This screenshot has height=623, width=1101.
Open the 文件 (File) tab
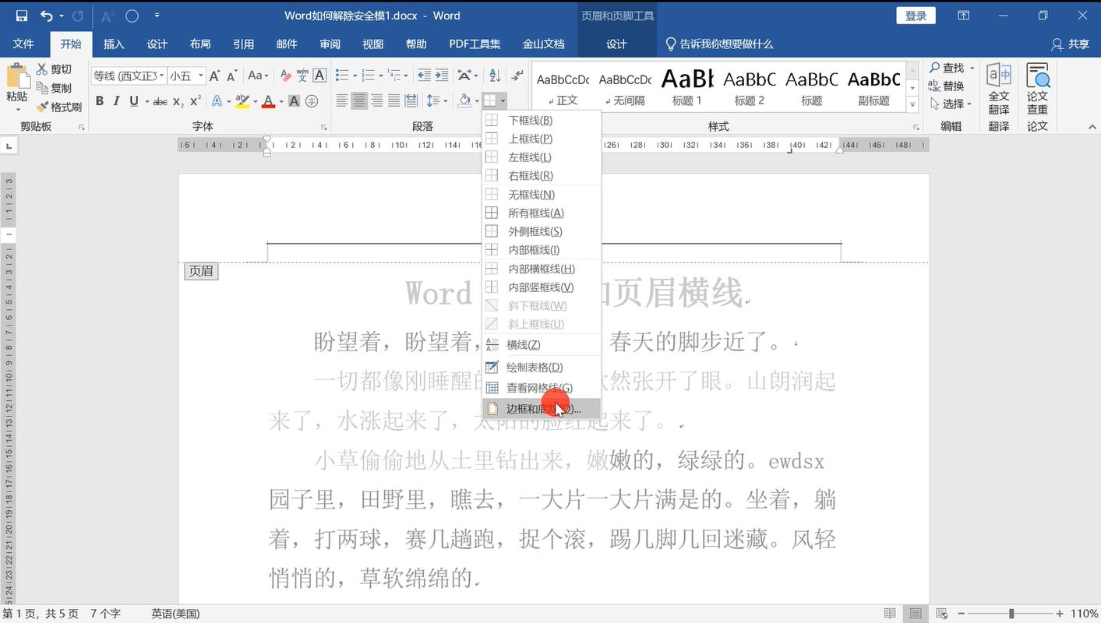pyautogui.click(x=23, y=44)
